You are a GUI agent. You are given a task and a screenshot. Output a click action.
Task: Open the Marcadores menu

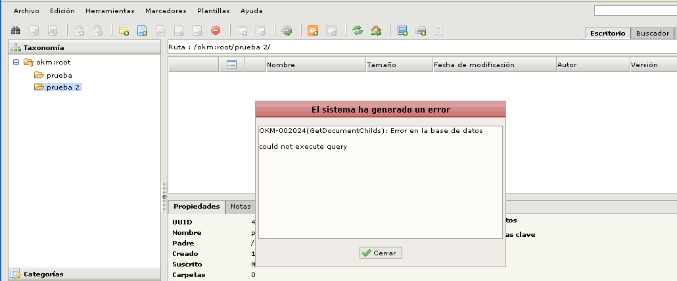pyautogui.click(x=166, y=11)
